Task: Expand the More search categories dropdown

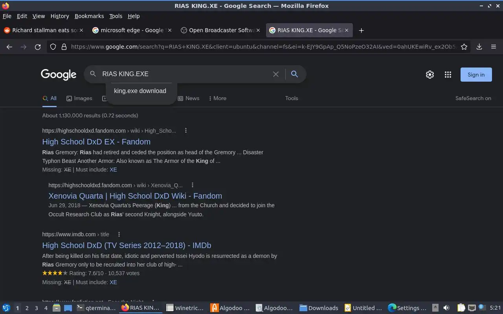Action: (x=217, y=98)
